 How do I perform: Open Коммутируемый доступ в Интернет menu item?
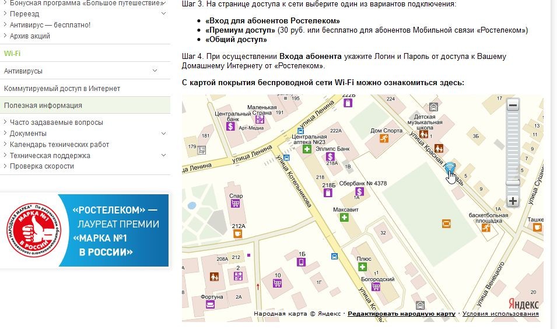[62, 89]
